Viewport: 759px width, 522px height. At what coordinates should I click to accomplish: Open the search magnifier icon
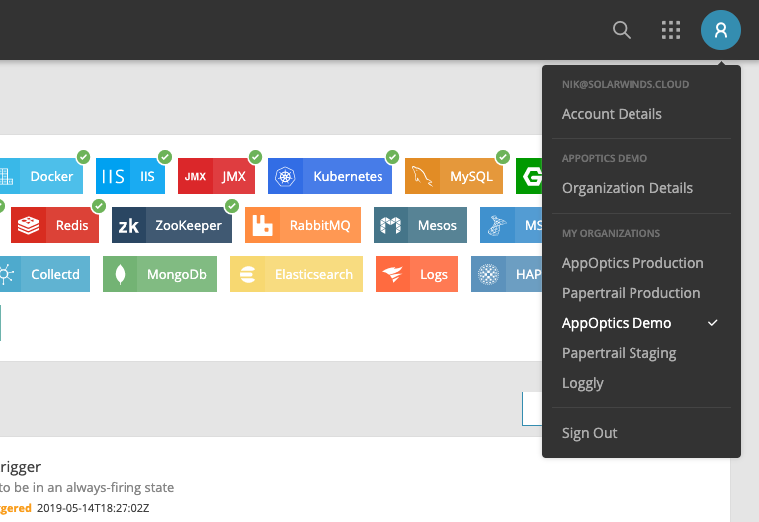click(621, 30)
